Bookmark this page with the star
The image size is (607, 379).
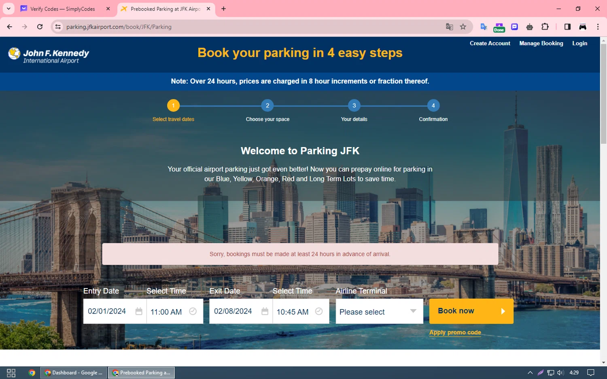coord(463,27)
